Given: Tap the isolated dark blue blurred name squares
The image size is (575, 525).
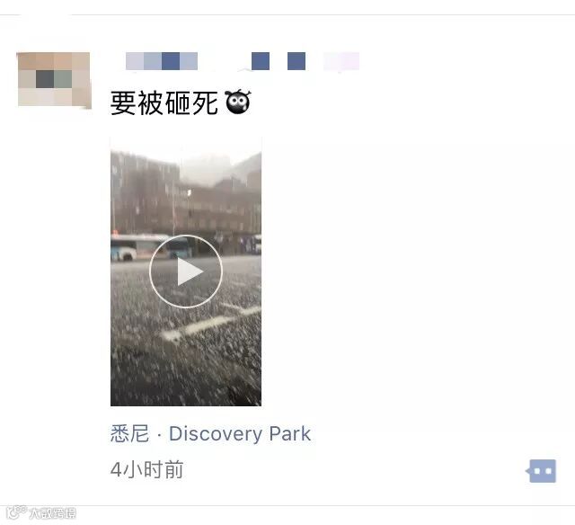Looking at the screenshot, I should (279, 61).
